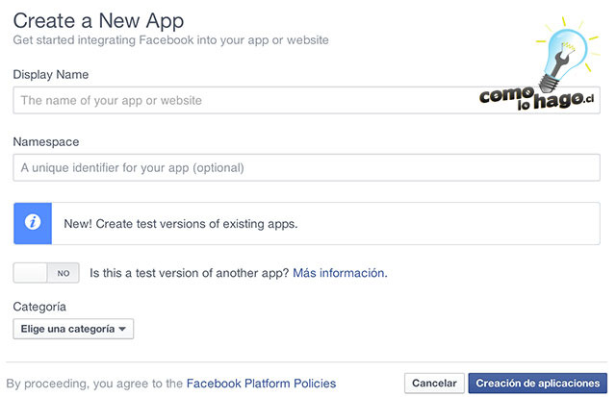
Task: Click the Cancelar button
Action: pos(434,384)
